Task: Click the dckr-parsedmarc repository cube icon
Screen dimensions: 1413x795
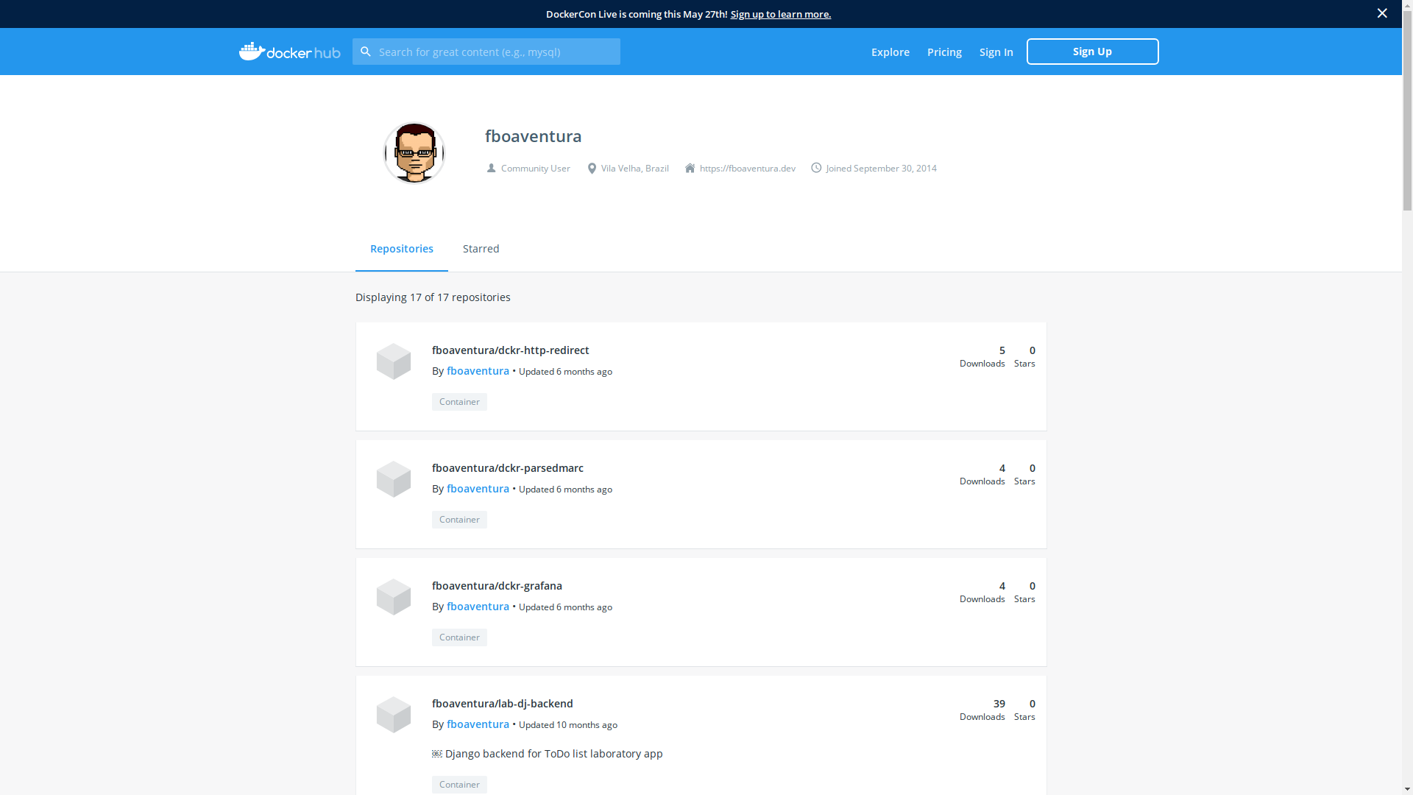Action: tap(394, 479)
